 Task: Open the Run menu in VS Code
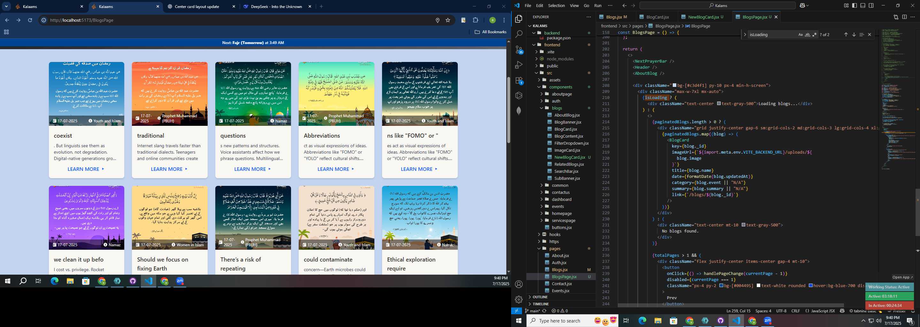(x=597, y=5)
